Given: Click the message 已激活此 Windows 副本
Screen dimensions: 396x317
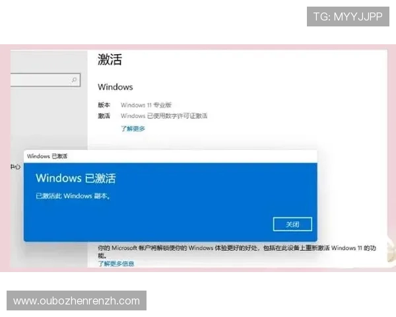Looking at the screenshot, I should (x=73, y=196).
